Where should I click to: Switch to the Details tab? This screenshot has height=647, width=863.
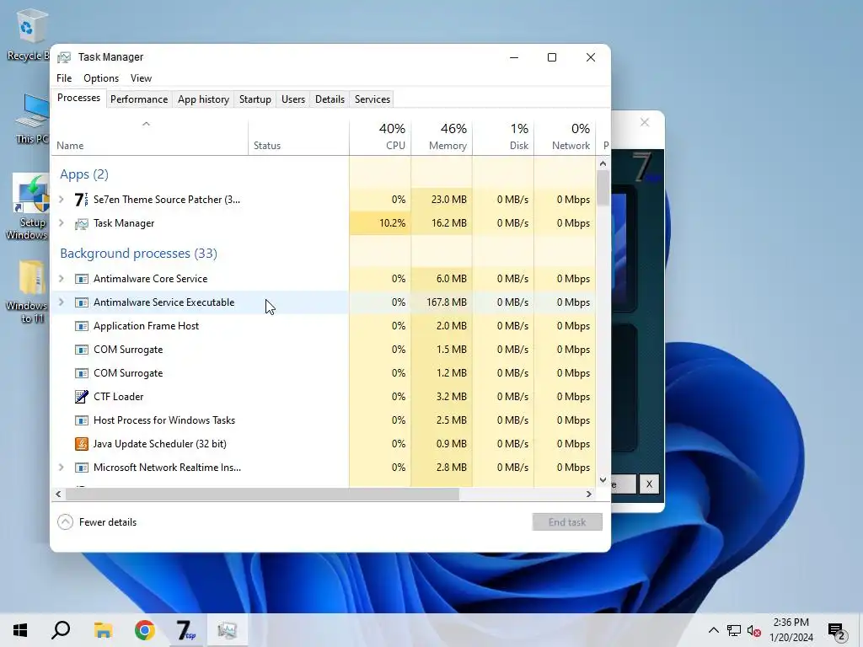click(330, 99)
